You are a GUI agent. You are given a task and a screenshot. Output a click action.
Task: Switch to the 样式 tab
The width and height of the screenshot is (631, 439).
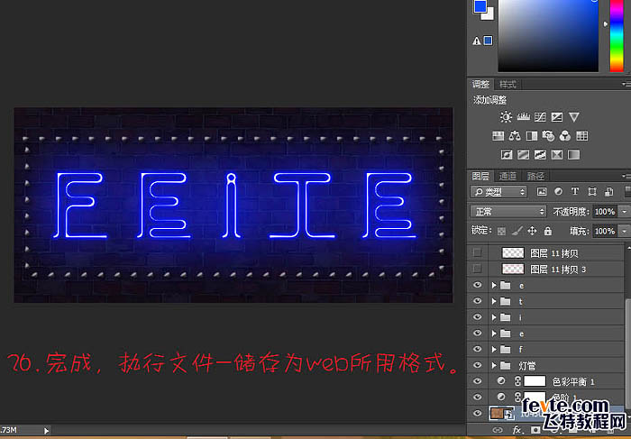[x=508, y=84]
